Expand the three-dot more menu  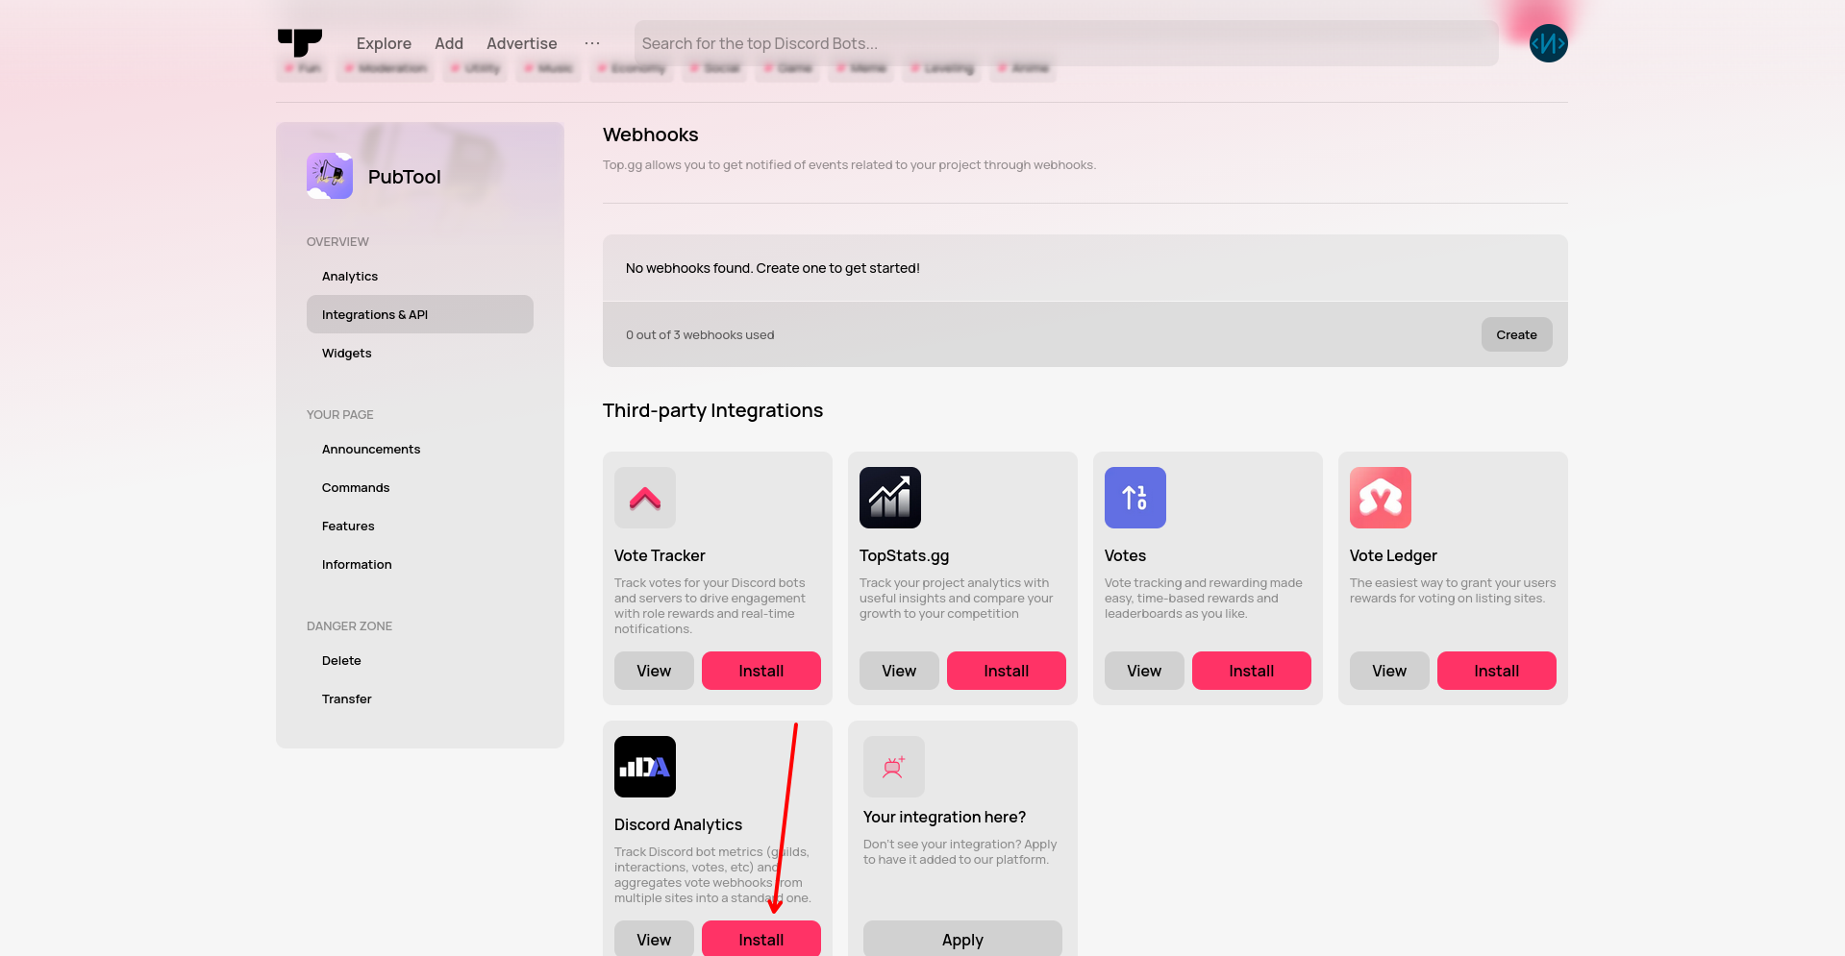(592, 43)
